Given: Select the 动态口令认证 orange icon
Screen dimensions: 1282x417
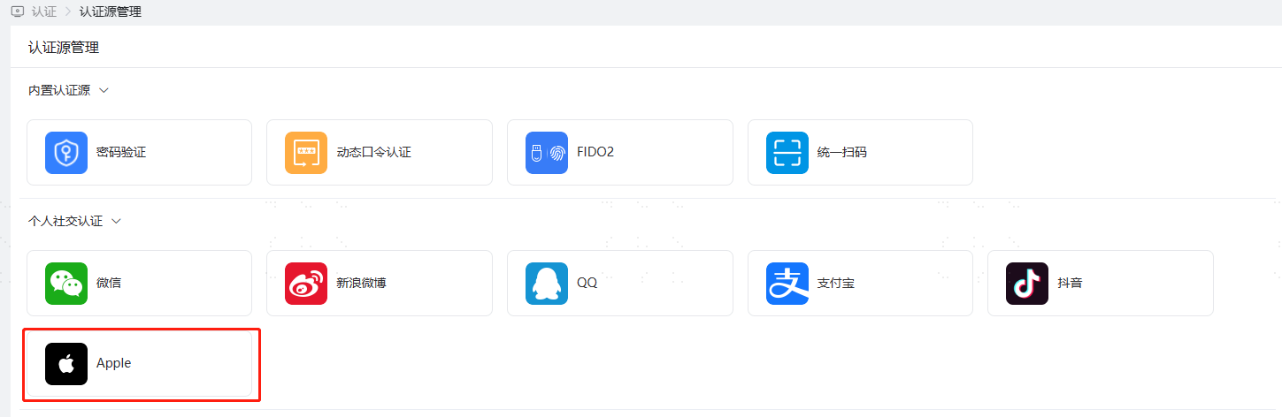Looking at the screenshot, I should [306, 153].
